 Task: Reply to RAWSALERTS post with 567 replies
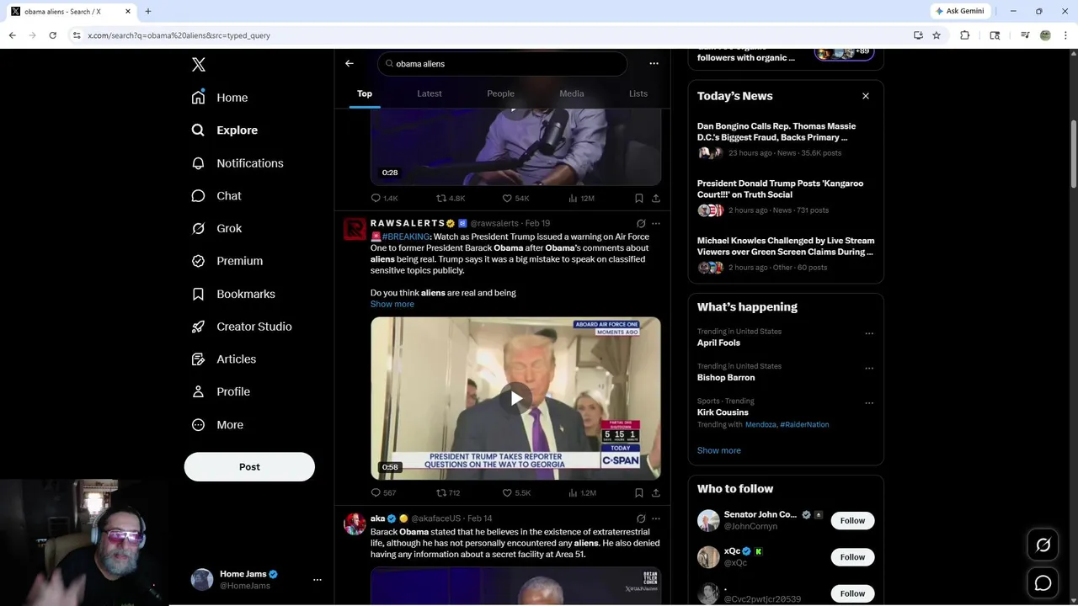(383, 493)
